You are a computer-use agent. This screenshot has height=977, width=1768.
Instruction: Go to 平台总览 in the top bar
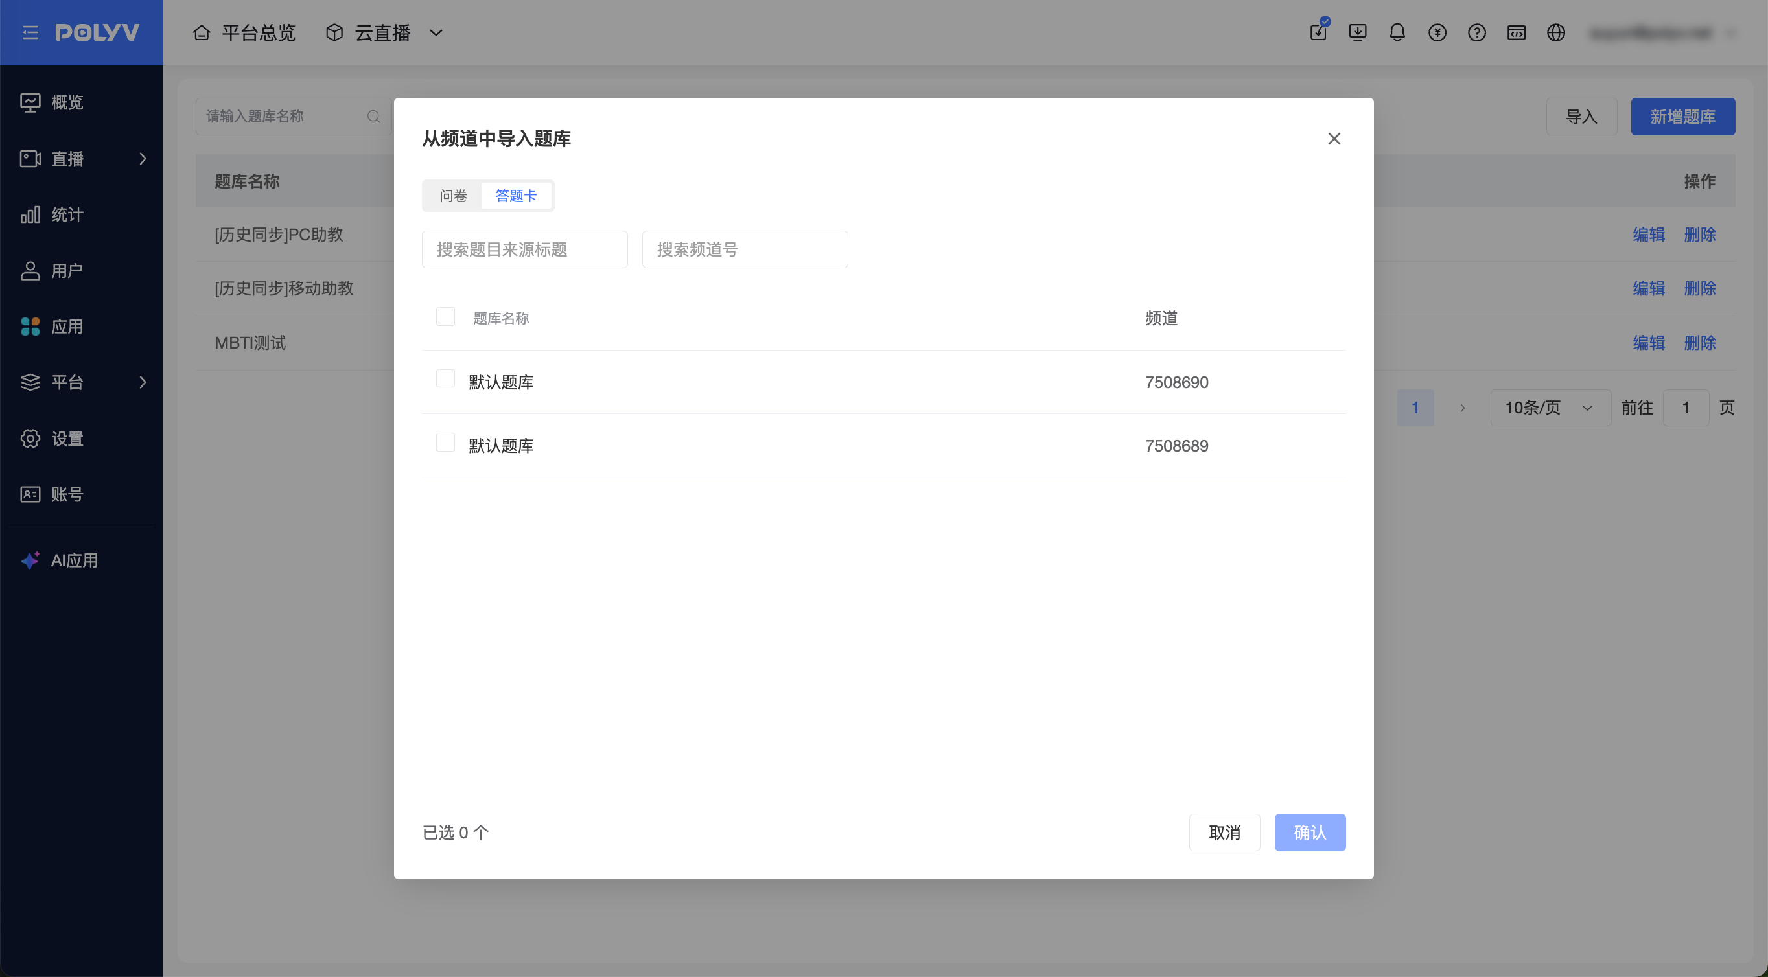click(258, 32)
